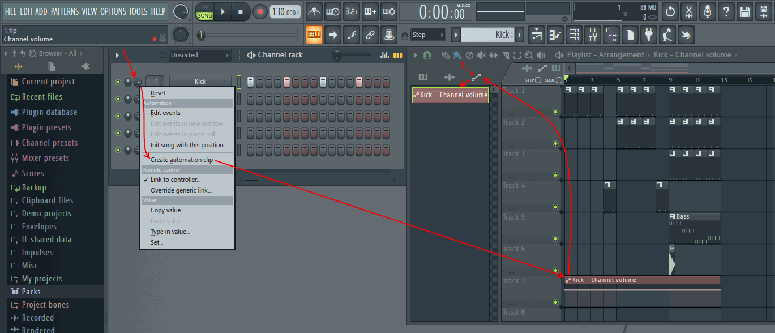Screen dimensions: 775x333
Task: Click the automation clips filter icon
Action: [476, 77]
